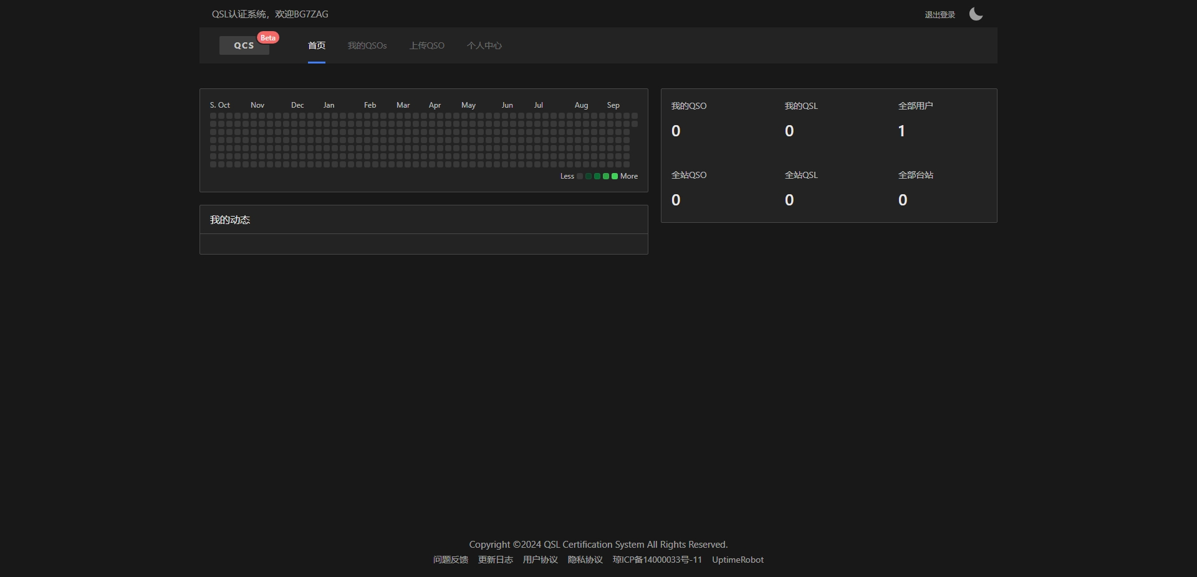The width and height of the screenshot is (1197, 577).
Task: Open the 用户协议 footer link
Action: click(x=541, y=560)
